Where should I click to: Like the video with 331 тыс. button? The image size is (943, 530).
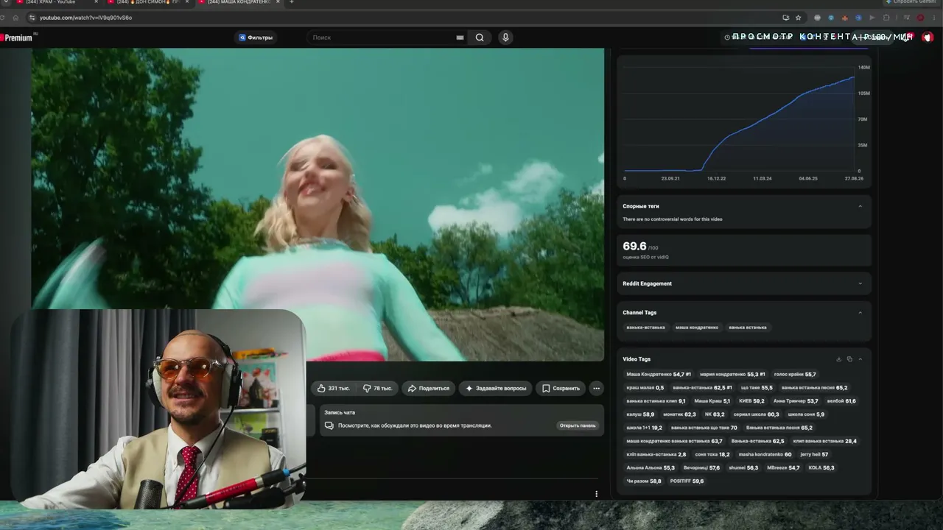pyautogui.click(x=334, y=388)
